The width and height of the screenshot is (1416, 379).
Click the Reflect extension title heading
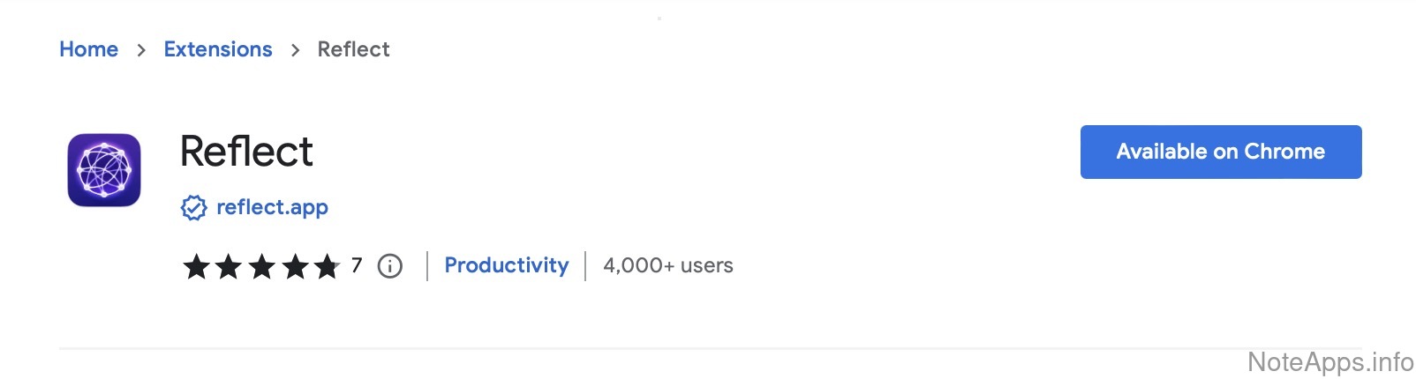coord(246,152)
